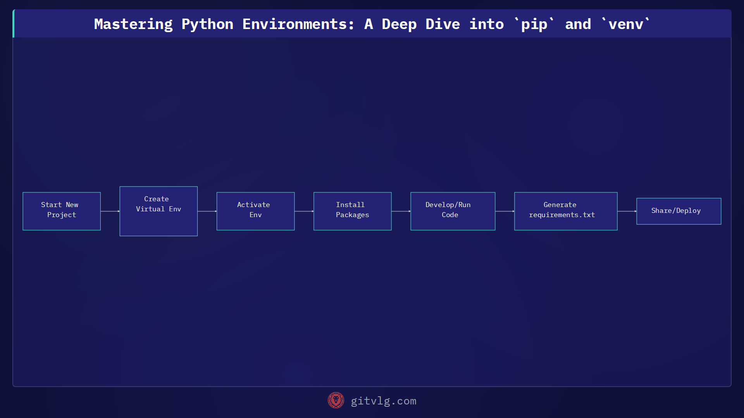Select the Create Virtual Env step
This screenshot has width=744, height=418.
[158, 211]
